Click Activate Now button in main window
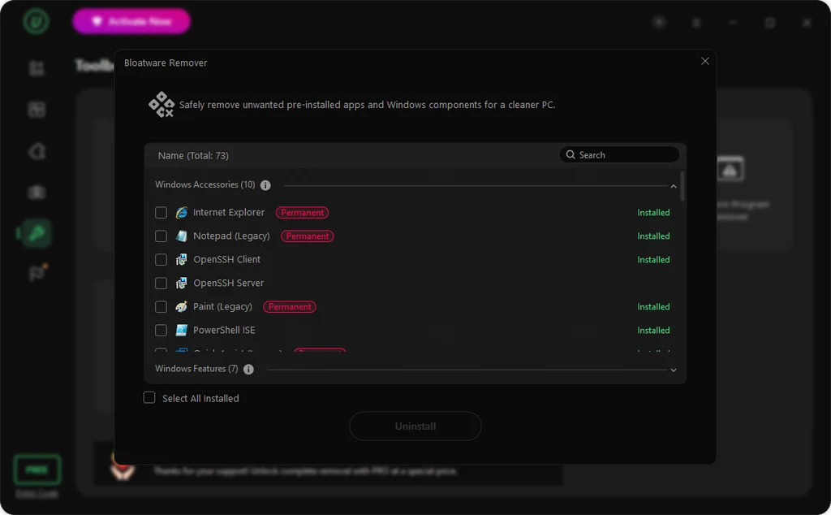Viewport: 831px width, 515px height. point(131,21)
